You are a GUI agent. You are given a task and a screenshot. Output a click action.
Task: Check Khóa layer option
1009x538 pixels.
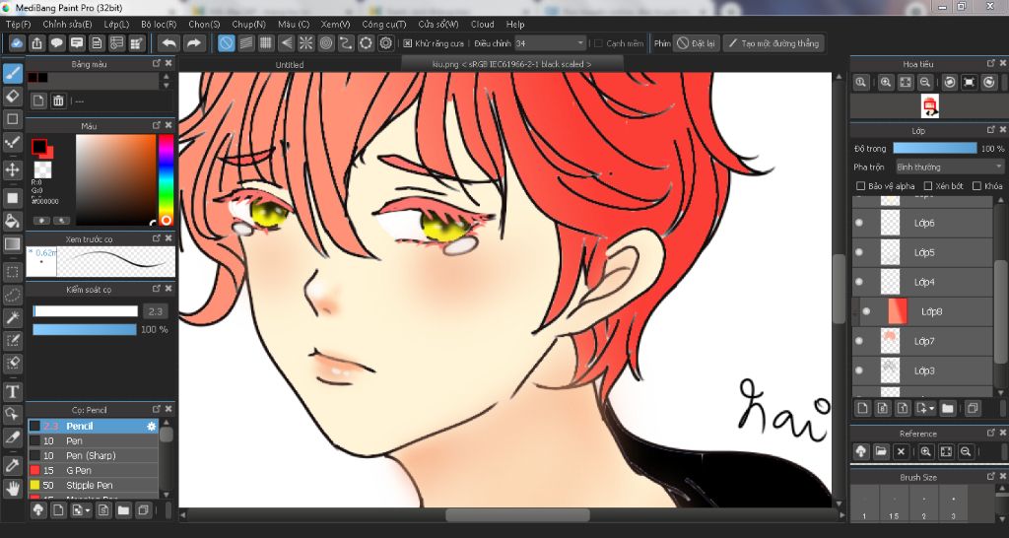point(977,186)
